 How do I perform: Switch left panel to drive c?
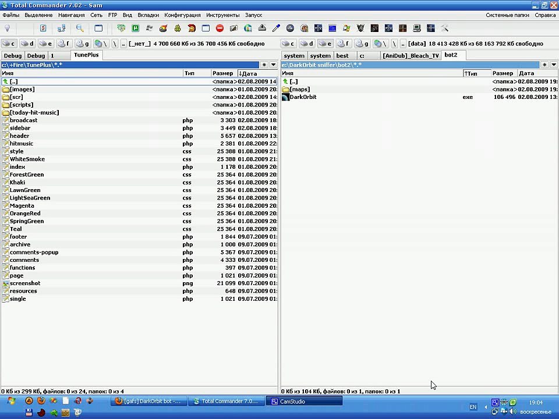(9, 44)
